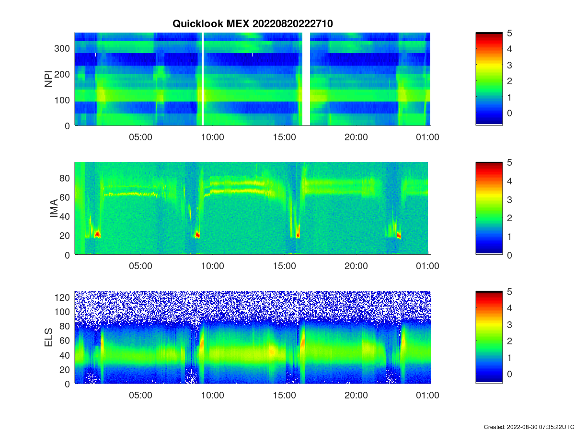The image size is (575, 431).
Task: Click the 80 tick on the ELS y-axis
Action: pyautogui.click(x=65, y=326)
